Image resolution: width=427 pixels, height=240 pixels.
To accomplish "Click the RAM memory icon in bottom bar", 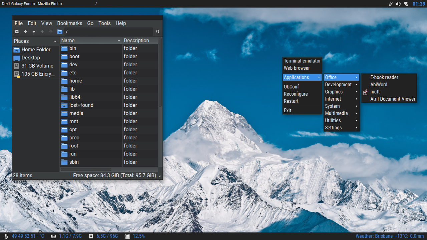I will click(53, 236).
